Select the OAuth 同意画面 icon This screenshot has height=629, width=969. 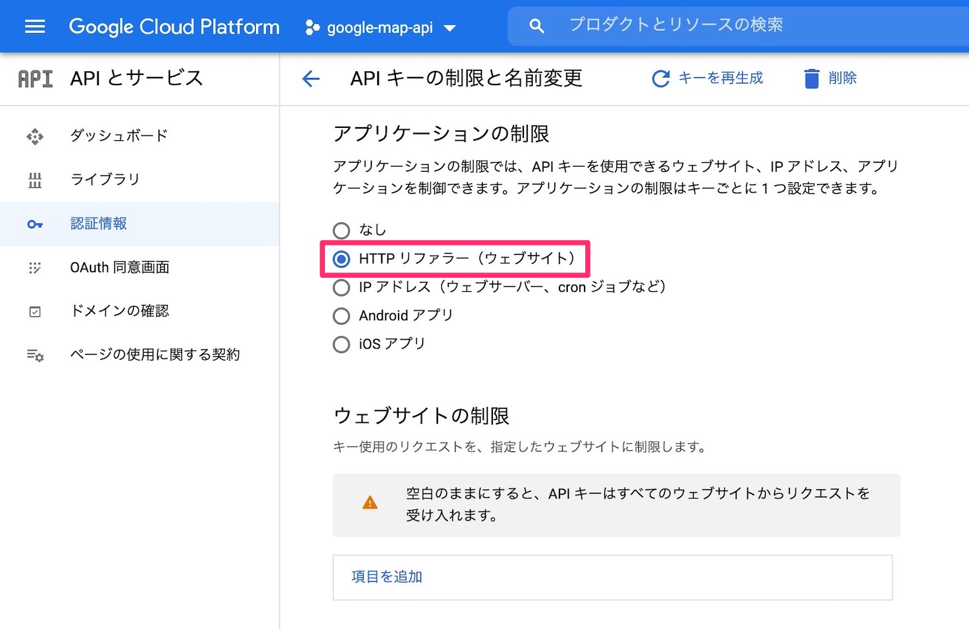(34, 268)
